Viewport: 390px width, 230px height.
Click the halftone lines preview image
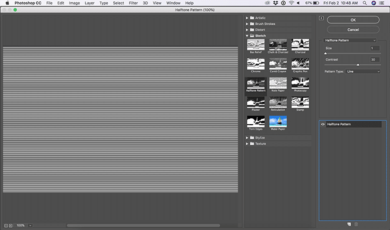tap(120, 119)
